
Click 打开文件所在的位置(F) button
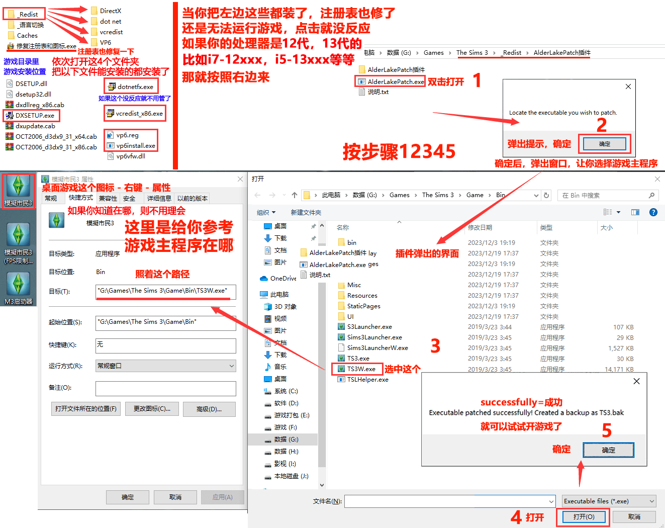click(86, 409)
